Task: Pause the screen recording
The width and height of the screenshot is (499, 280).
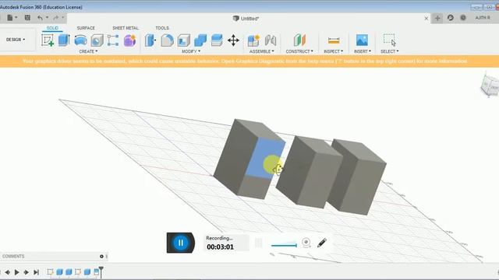Action: pyautogui.click(x=181, y=243)
